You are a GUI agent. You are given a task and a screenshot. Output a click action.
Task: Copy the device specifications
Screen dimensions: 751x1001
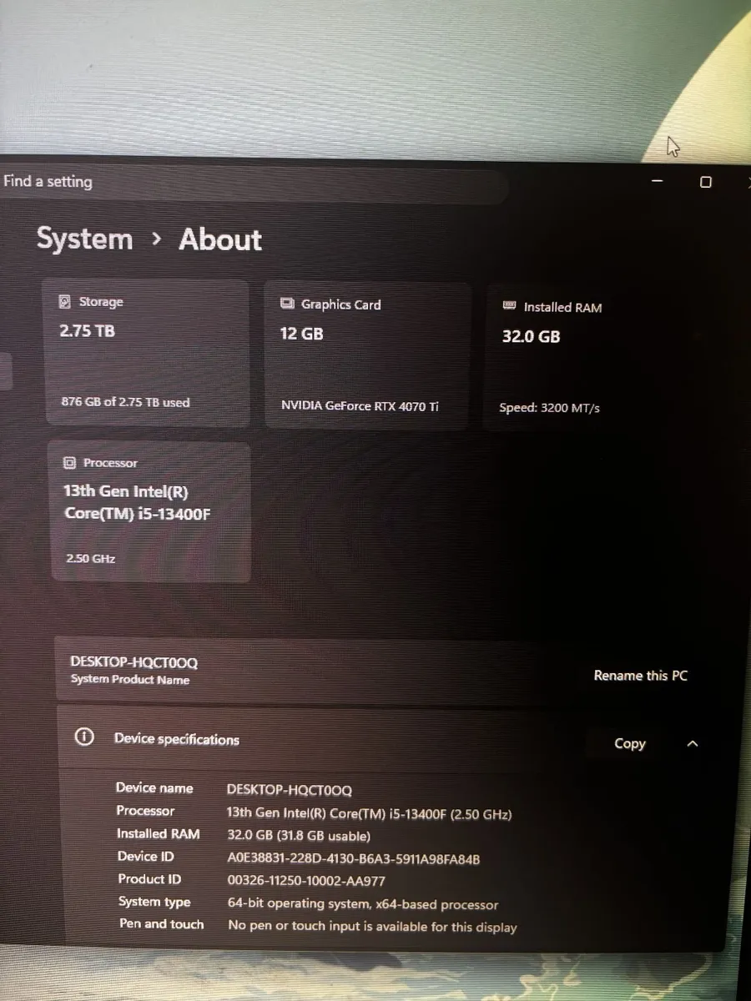click(x=630, y=744)
